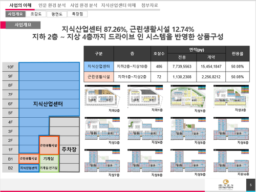Click the 10F floor label
This screenshot has width=256, height=192.
(10, 67)
